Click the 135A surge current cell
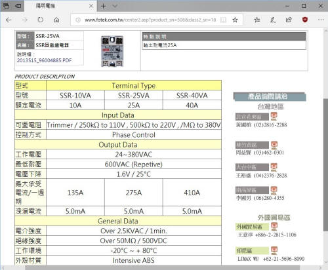328x270 pixels. [75, 193]
